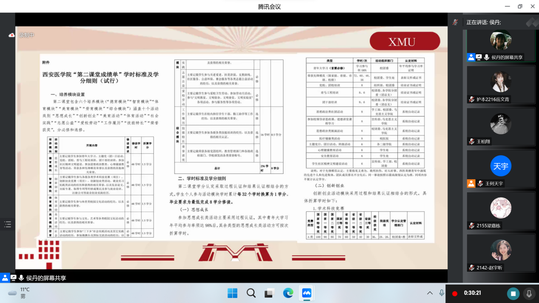The width and height of the screenshot is (539, 303).
Task: Select 护本2216岳文青 participant tile
Action: (501, 85)
